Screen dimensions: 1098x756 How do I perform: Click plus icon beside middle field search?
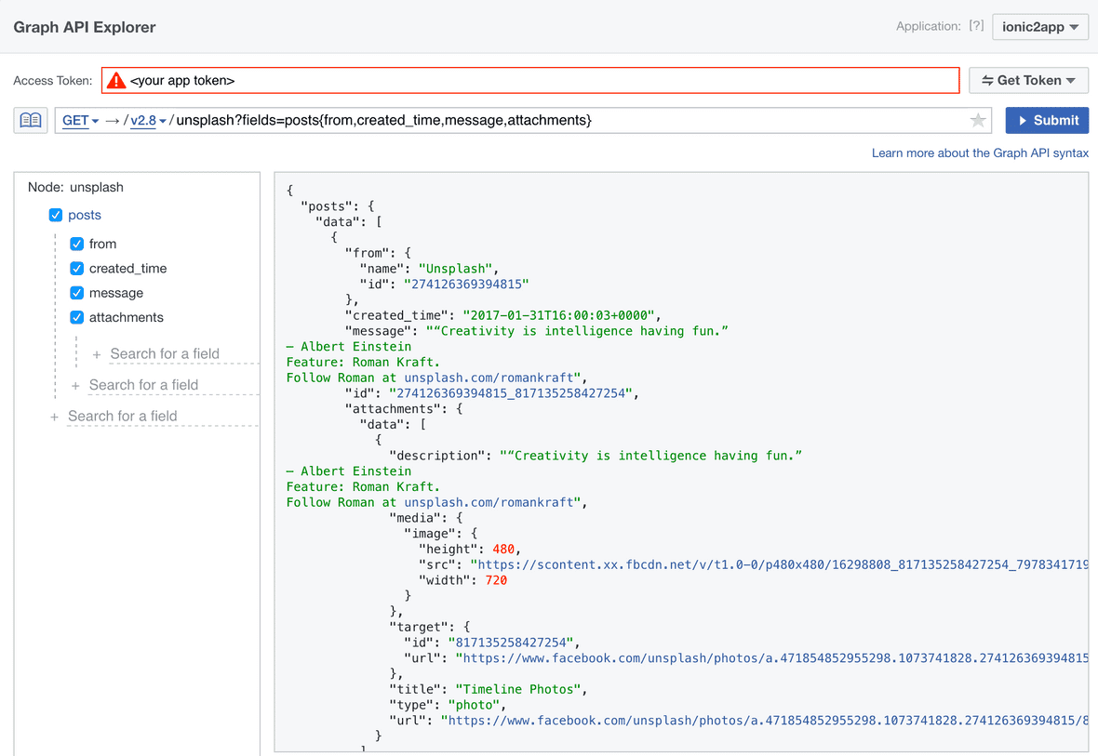[x=75, y=385]
